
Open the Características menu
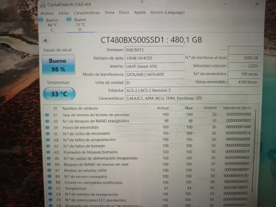[87, 13]
